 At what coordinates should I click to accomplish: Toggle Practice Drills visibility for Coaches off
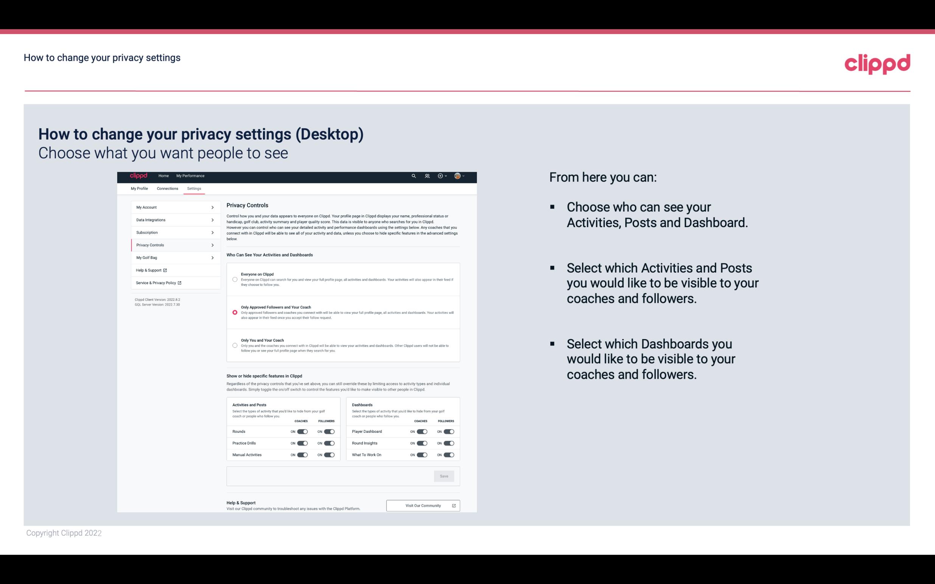coord(302,443)
